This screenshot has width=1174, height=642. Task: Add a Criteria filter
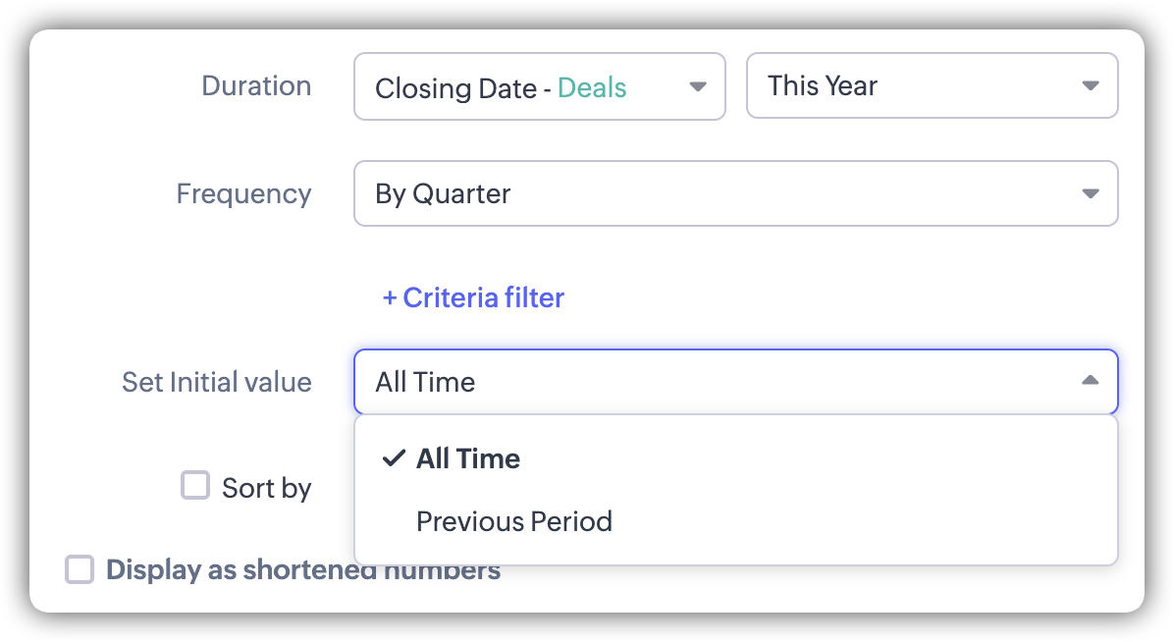pos(474,297)
